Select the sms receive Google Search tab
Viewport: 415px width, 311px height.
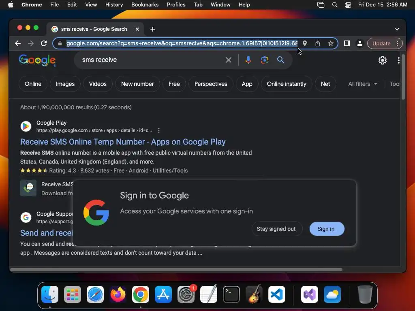coord(94,29)
